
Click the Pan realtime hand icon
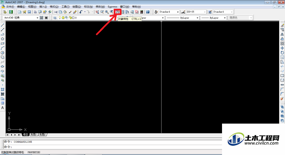97,12
